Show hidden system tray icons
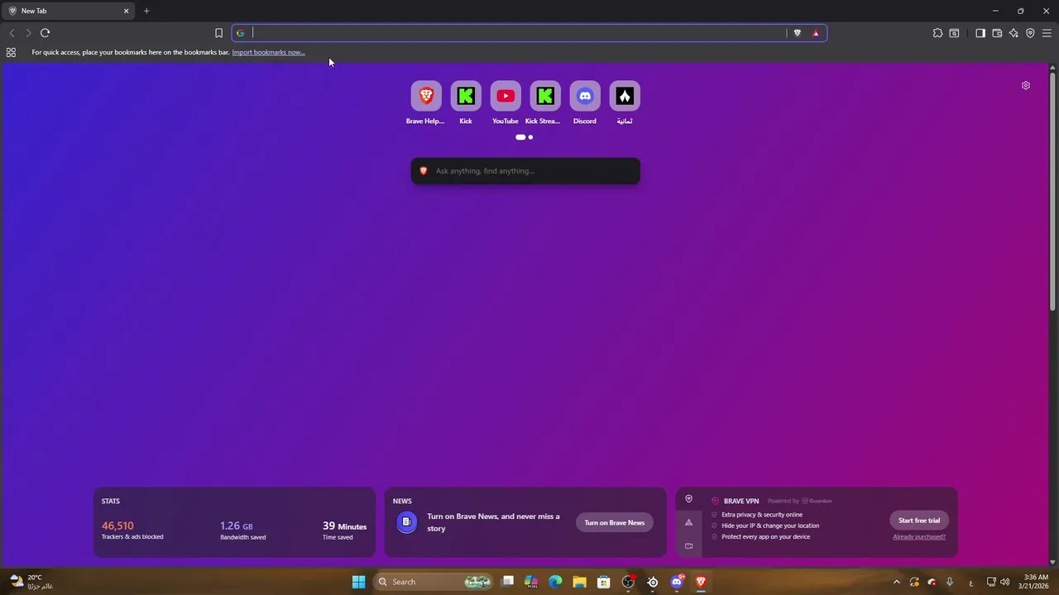The width and height of the screenshot is (1059, 595). coord(896,582)
